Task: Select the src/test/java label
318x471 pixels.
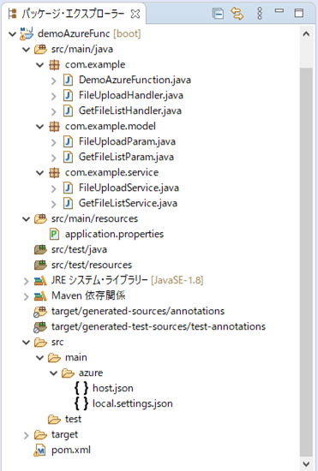Action: 79,249
